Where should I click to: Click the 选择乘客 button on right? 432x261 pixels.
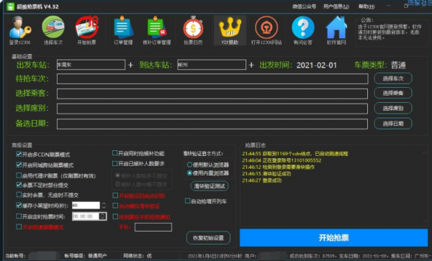(x=393, y=93)
